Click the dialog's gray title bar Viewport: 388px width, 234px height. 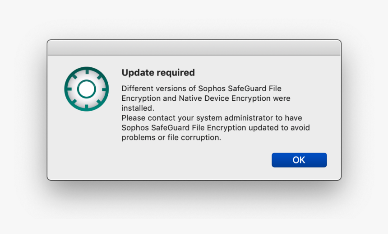[x=194, y=47]
